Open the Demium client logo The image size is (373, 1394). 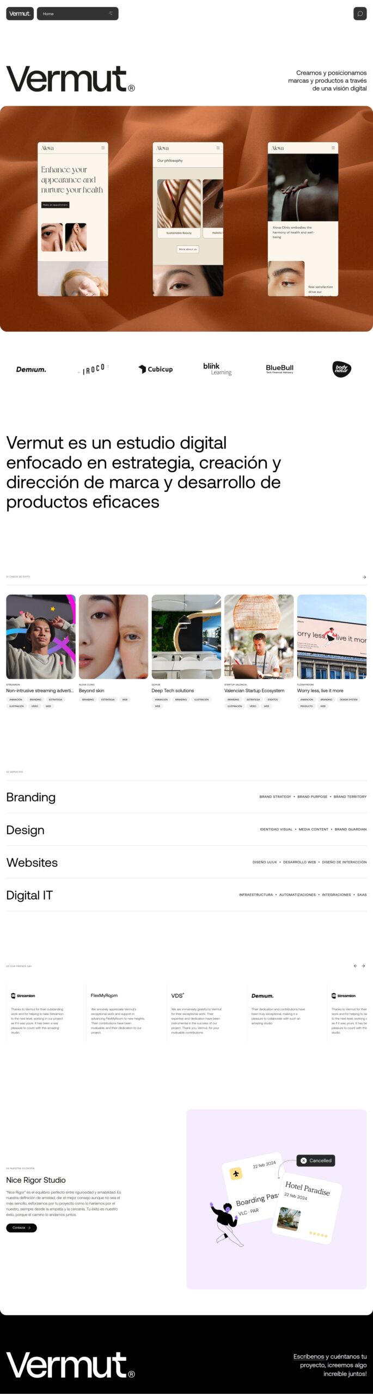point(31,369)
